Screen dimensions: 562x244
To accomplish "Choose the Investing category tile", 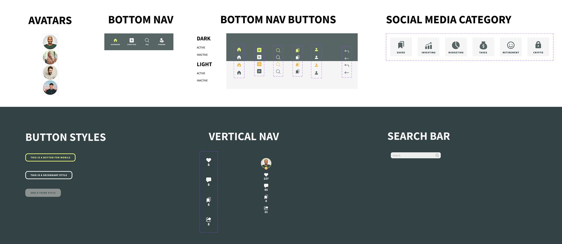I will click(x=429, y=47).
